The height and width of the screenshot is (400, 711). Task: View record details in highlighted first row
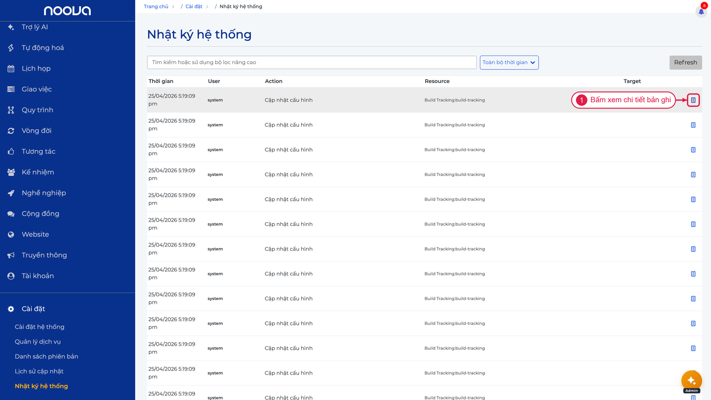(693, 100)
